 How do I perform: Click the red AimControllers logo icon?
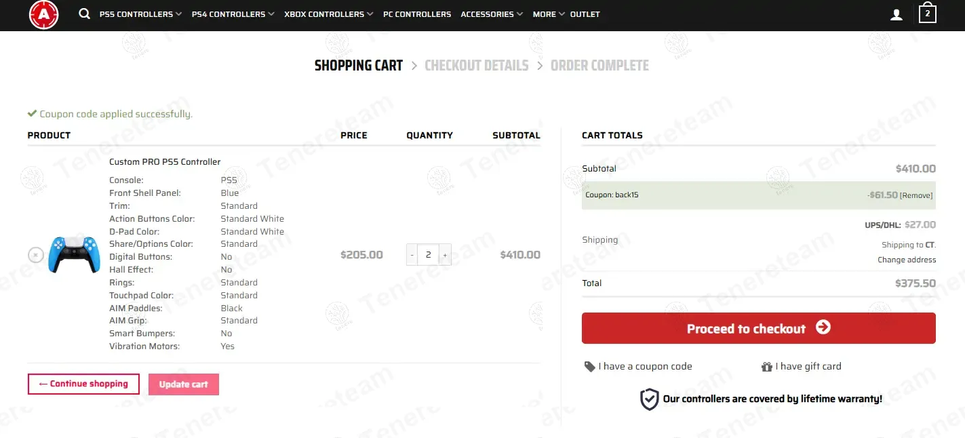click(x=44, y=14)
